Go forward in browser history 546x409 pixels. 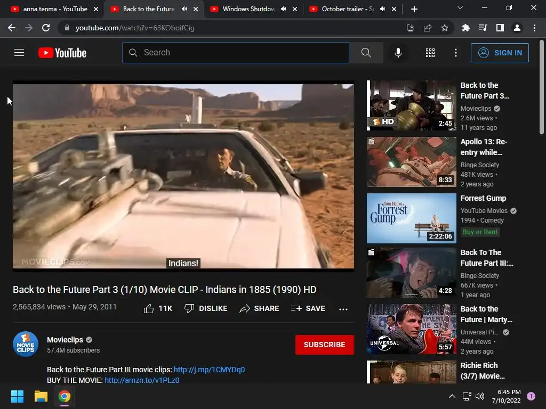tap(29, 28)
